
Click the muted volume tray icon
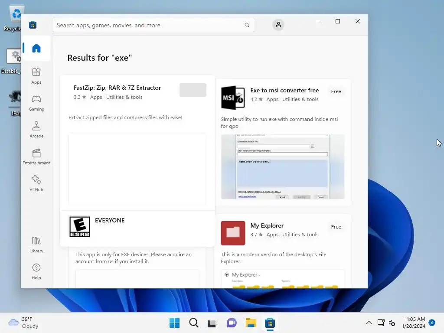point(392,323)
